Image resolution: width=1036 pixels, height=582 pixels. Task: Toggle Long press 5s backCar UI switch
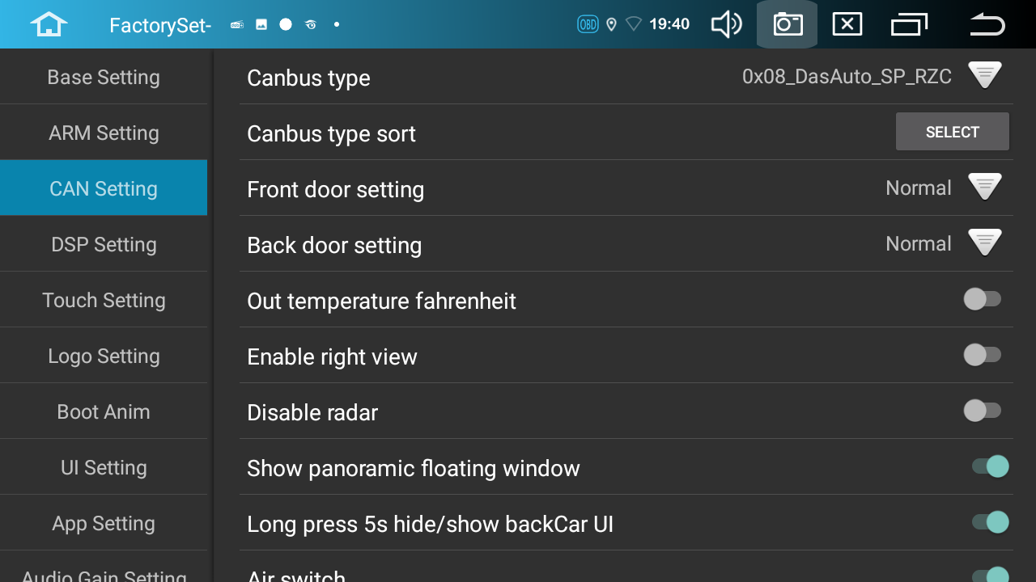coord(991,522)
